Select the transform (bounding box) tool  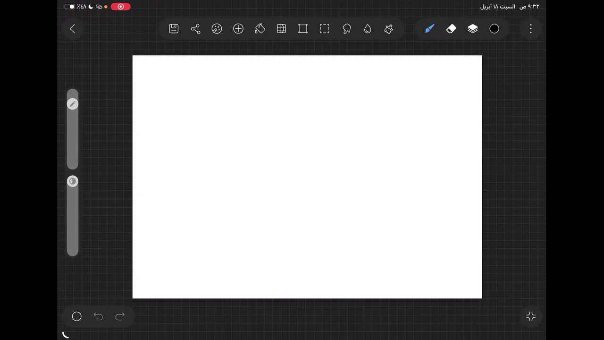click(x=303, y=29)
